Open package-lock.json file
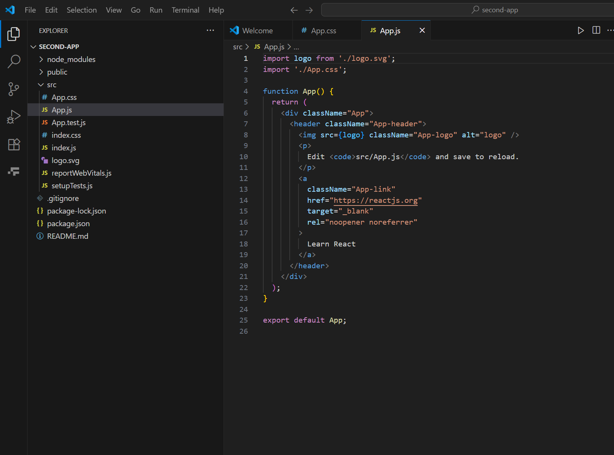This screenshot has height=455, width=614. (126, 211)
